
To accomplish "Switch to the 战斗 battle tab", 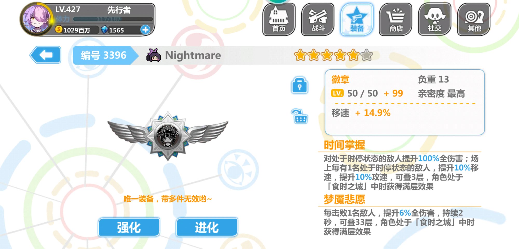I will pos(318,19).
